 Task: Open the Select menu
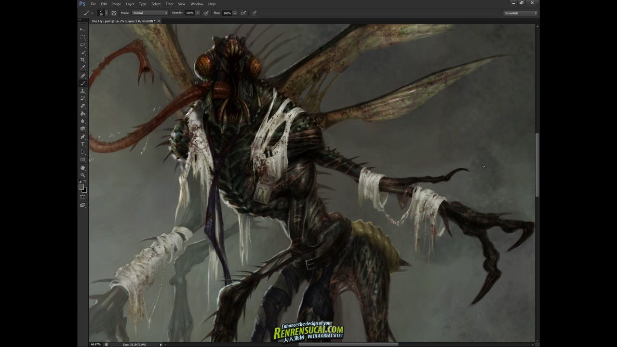[156, 4]
